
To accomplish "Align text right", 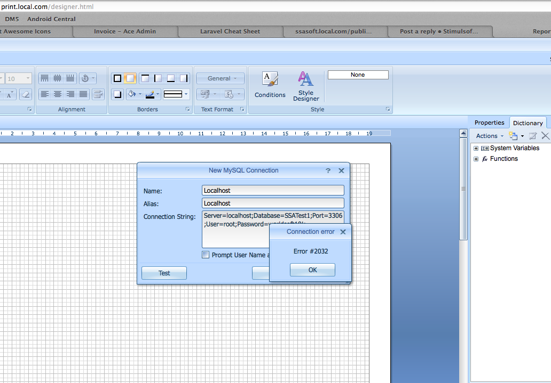I will tap(70, 94).
